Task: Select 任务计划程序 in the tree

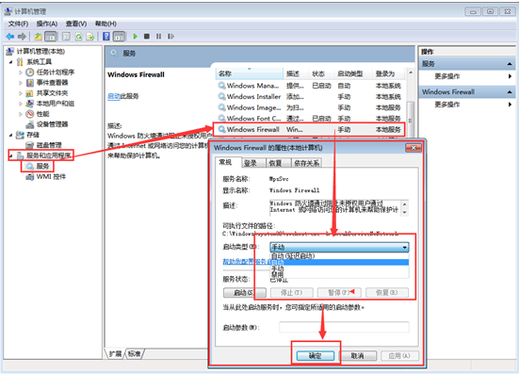Action: [56, 73]
